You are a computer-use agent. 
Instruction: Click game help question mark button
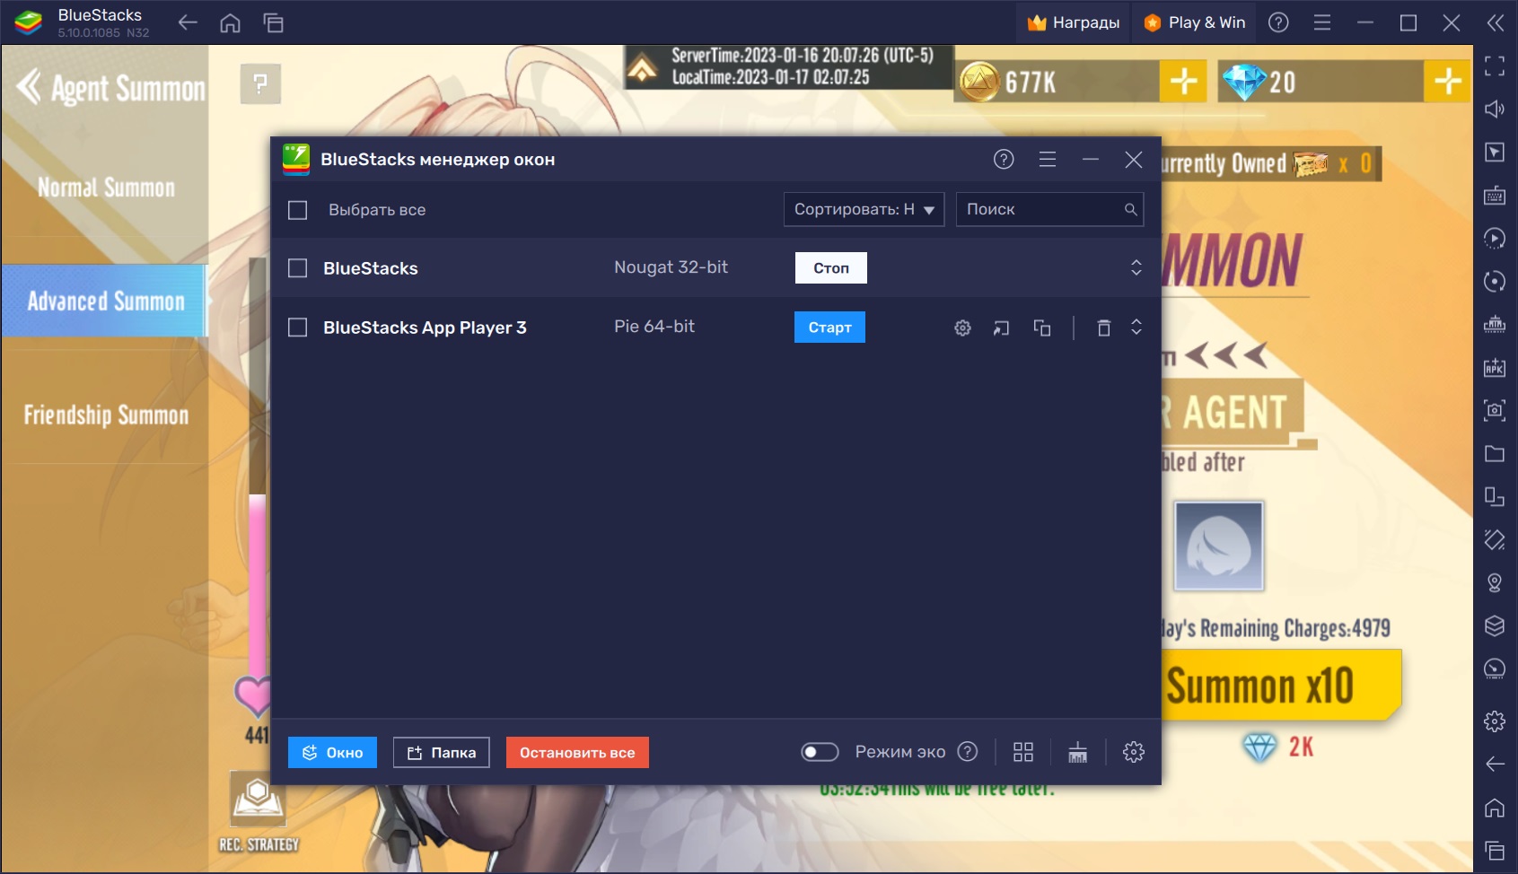tap(260, 84)
